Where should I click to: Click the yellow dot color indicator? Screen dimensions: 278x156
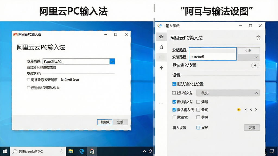click(239, 110)
